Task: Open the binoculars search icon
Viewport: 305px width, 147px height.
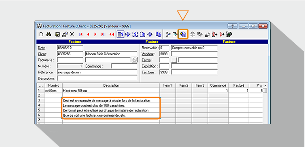Action: point(49,35)
